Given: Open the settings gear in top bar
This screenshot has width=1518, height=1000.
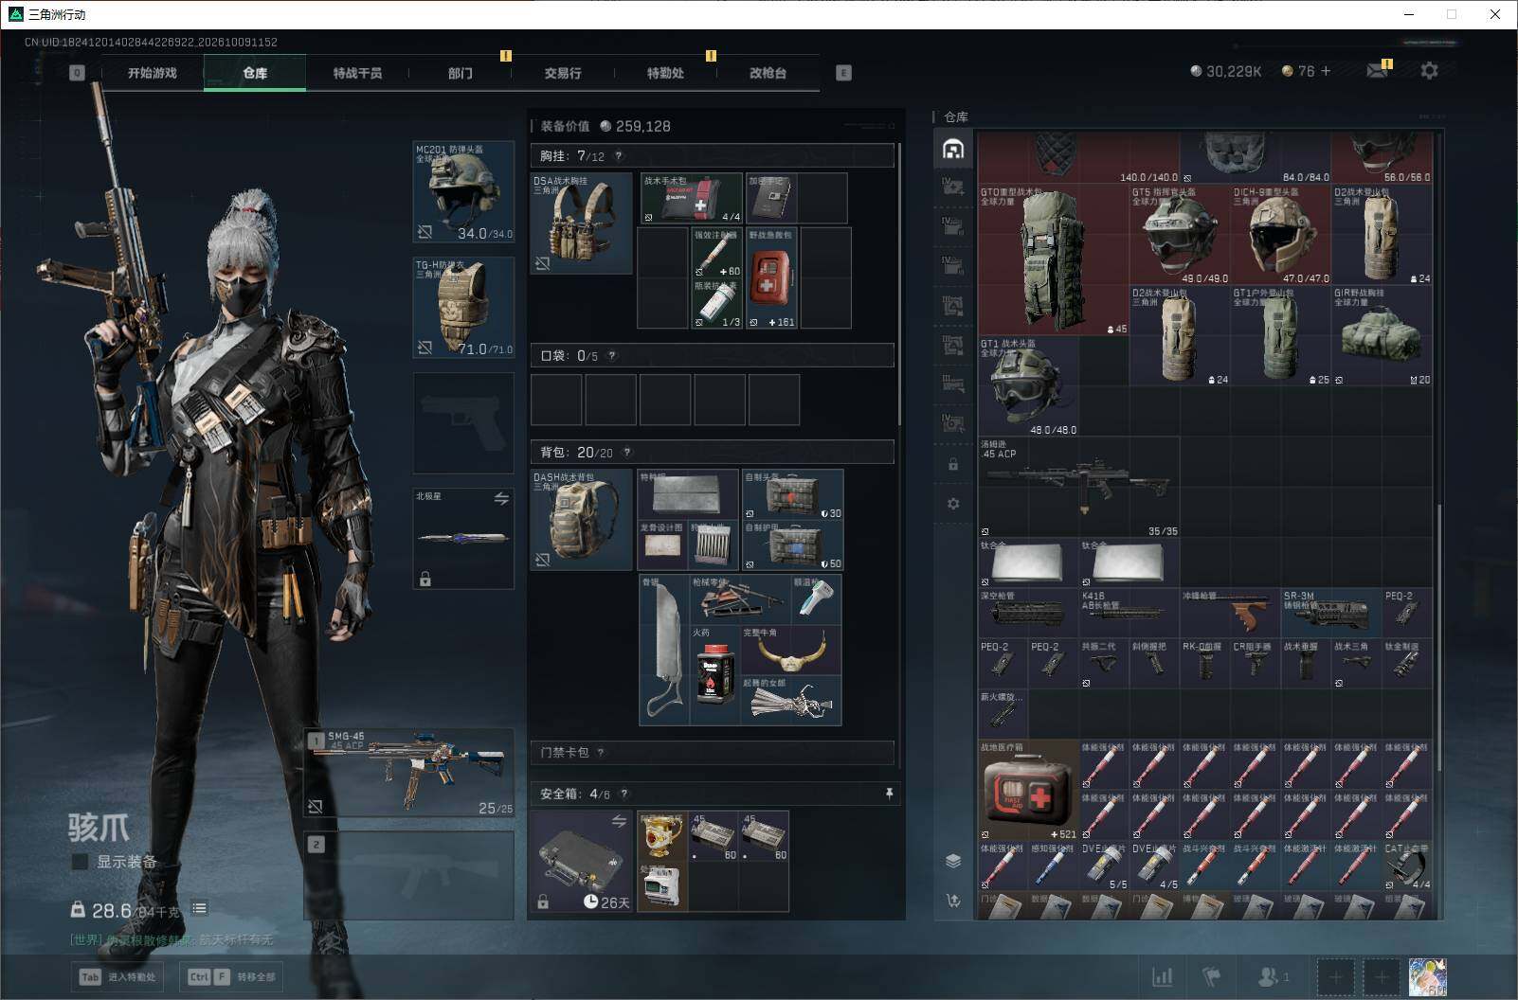Looking at the screenshot, I should pyautogui.click(x=1429, y=71).
